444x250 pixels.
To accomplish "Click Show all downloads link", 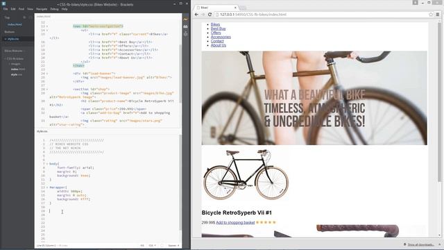I will (x=420, y=244).
